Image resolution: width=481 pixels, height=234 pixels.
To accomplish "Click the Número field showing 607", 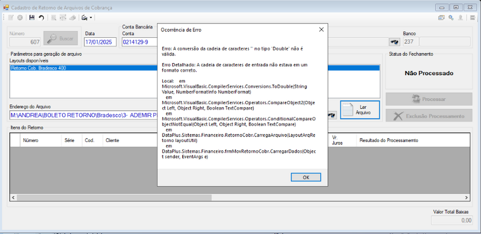I will (25, 42).
